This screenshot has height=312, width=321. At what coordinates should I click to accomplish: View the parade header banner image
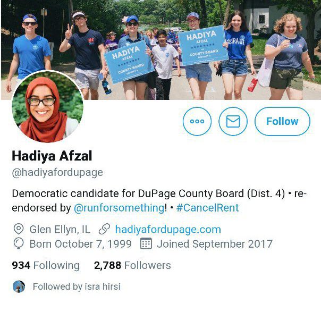pyautogui.click(x=161, y=50)
